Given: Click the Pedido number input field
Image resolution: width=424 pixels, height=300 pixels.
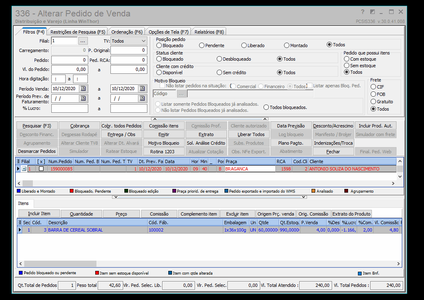Looking at the screenshot, I should (x=69, y=60).
